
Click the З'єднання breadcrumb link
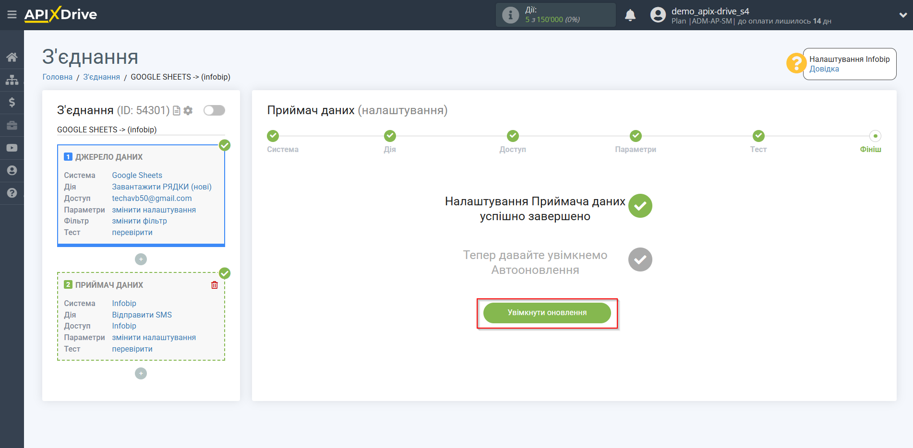[x=101, y=77]
